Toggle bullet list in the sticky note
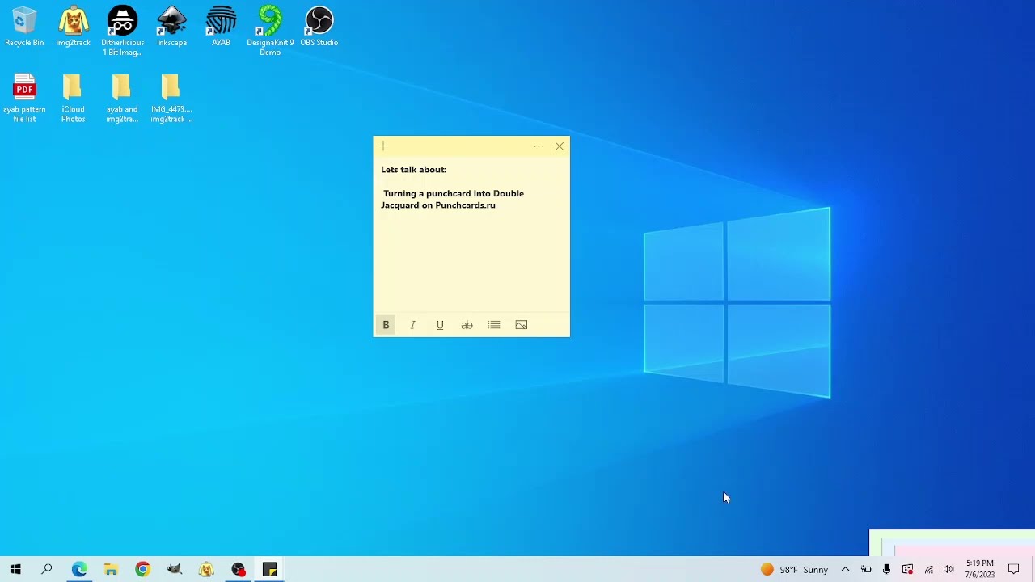The height and width of the screenshot is (582, 1035). pos(494,325)
